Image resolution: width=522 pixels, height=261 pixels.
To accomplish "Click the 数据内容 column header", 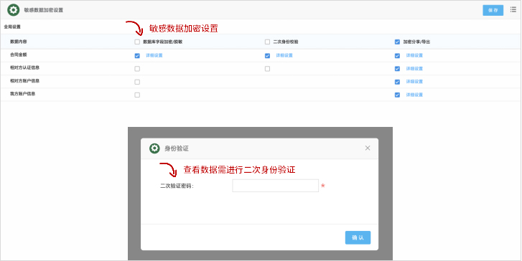I will point(19,42).
